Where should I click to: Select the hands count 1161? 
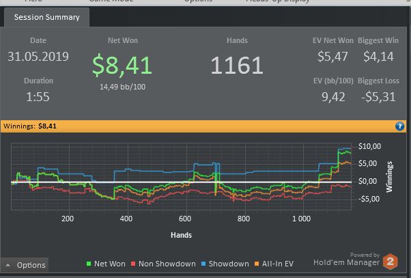click(237, 65)
